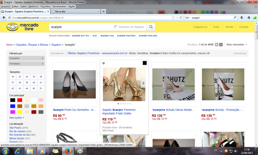Image resolution: width=258 pixels, height=155 pixels.
Task: Close the Scarpin tab
Action: pyautogui.click(x=48, y=11)
